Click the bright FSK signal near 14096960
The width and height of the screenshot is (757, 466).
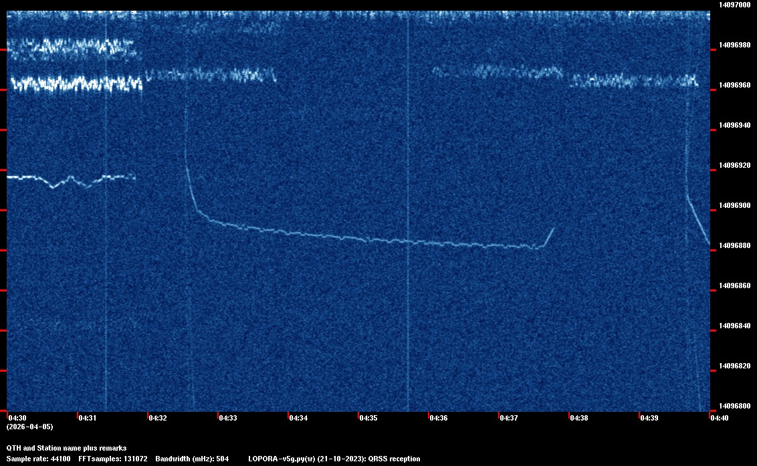coord(76,84)
